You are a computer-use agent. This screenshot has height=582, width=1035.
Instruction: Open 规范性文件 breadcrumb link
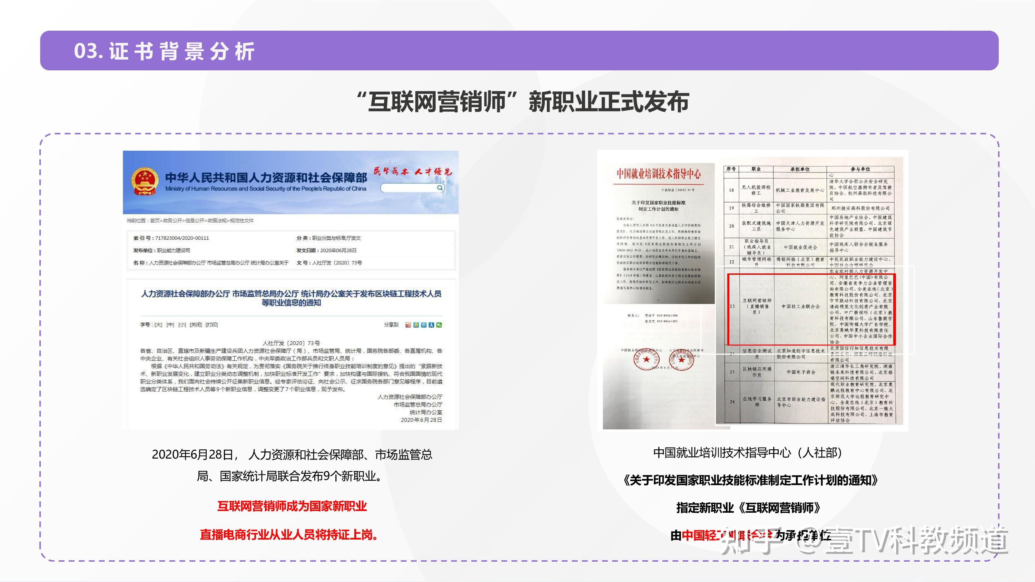(x=242, y=221)
